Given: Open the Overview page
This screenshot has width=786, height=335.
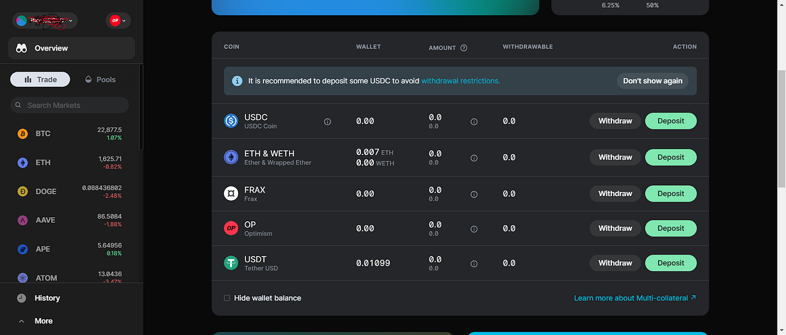Looking at the screenshot, I should pos(71,48).
